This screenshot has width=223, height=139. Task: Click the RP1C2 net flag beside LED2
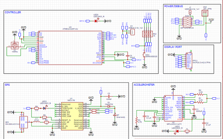click(85, 21)
